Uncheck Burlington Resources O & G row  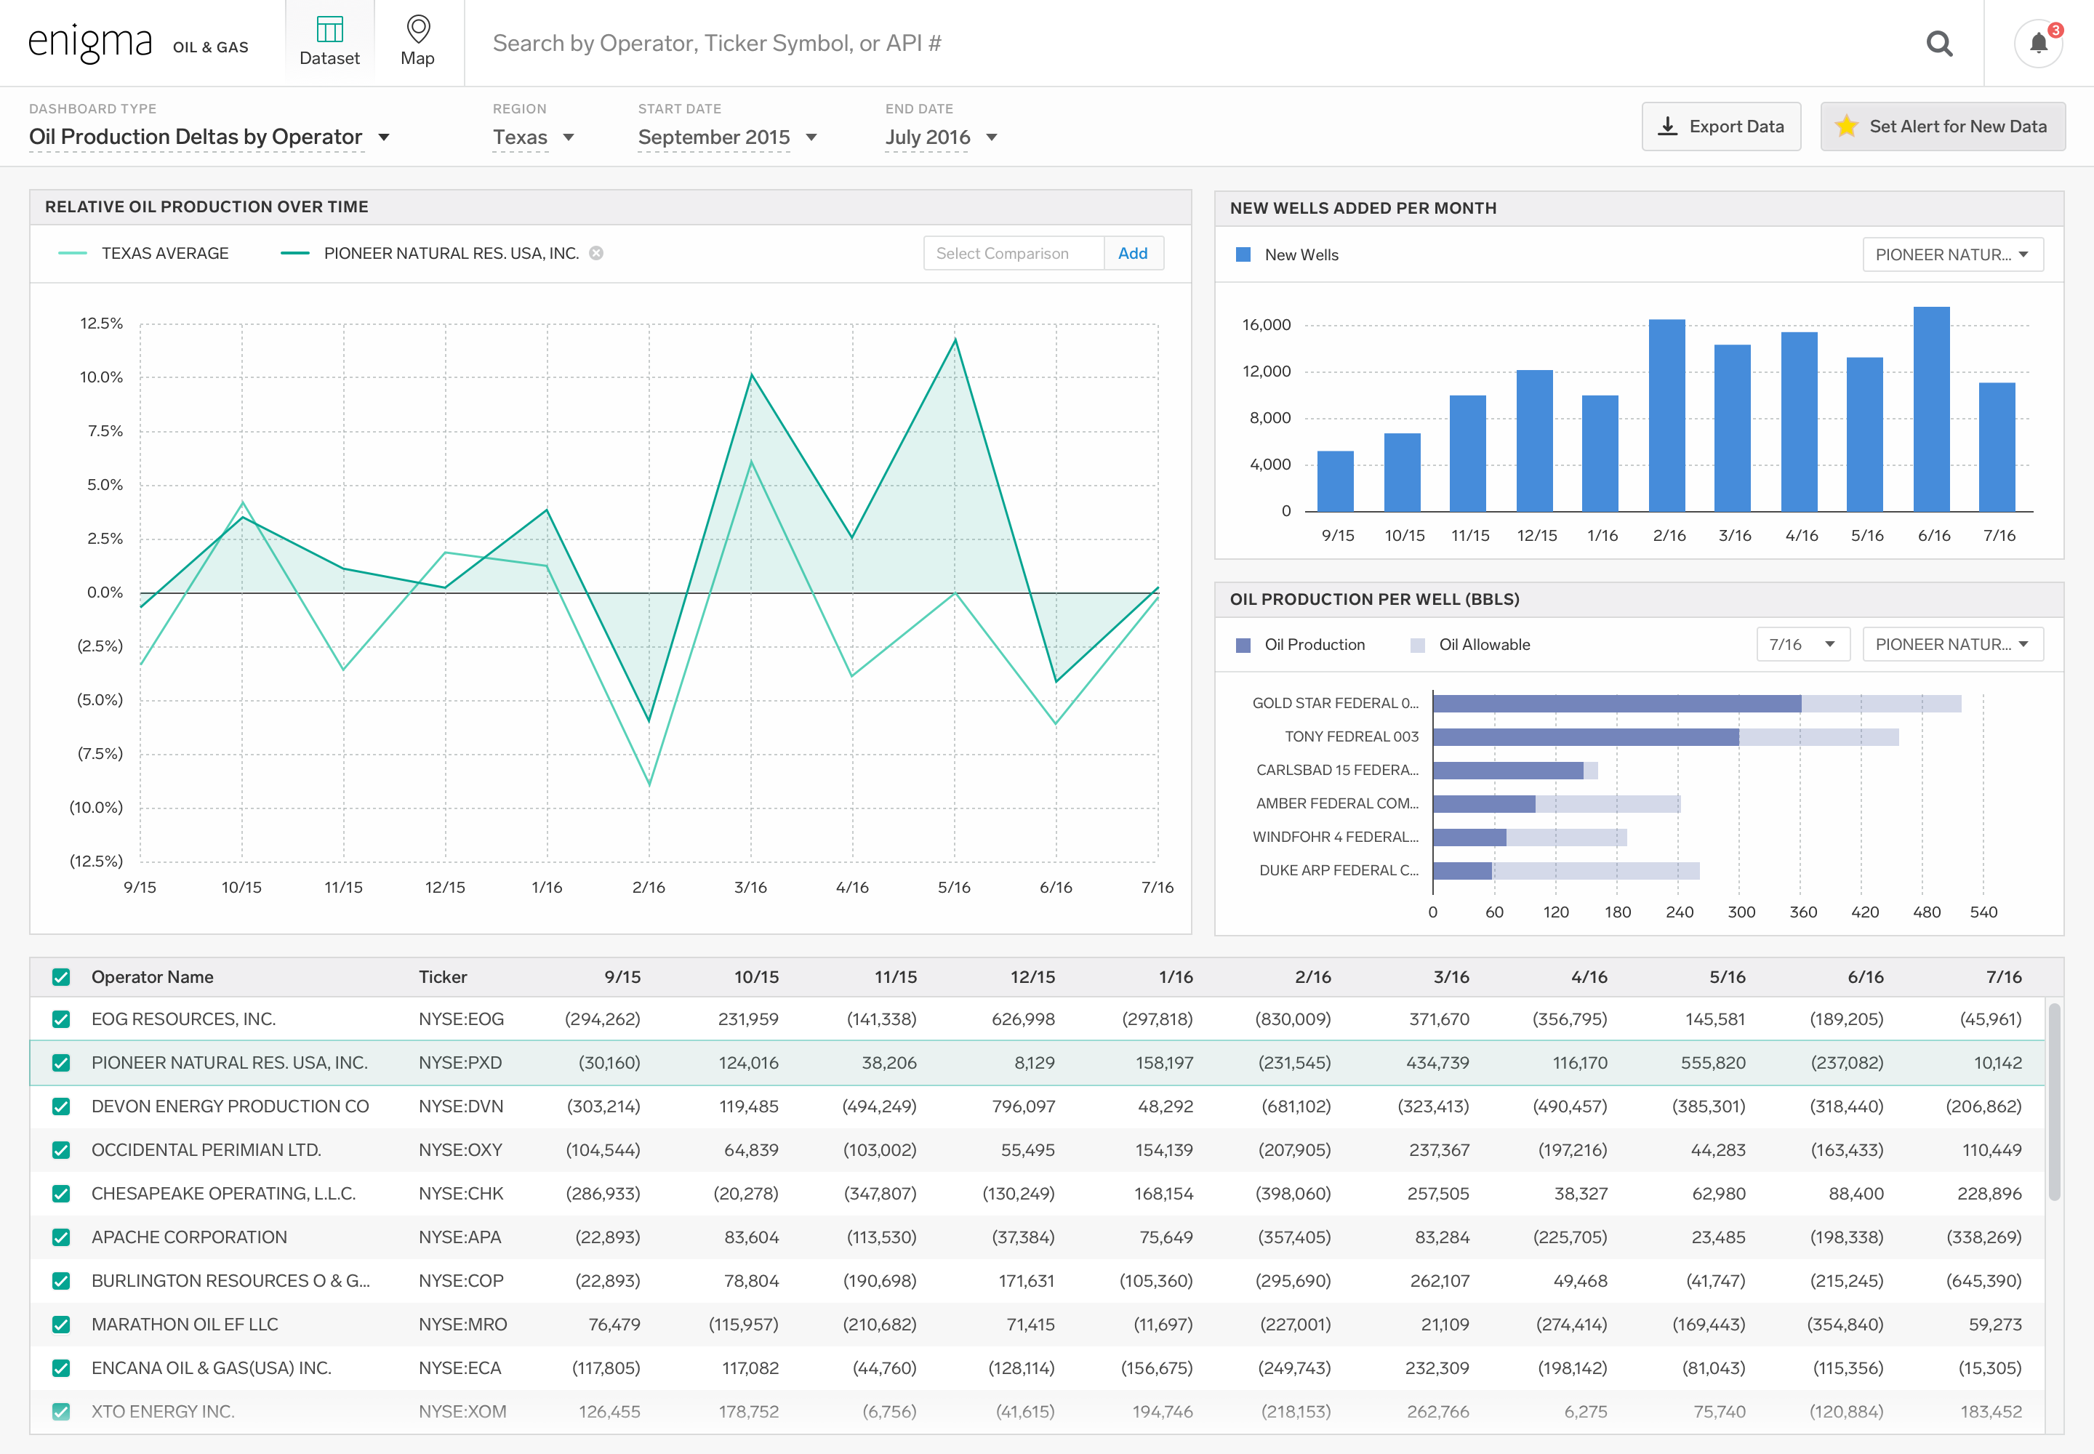tap(61, 1281)
